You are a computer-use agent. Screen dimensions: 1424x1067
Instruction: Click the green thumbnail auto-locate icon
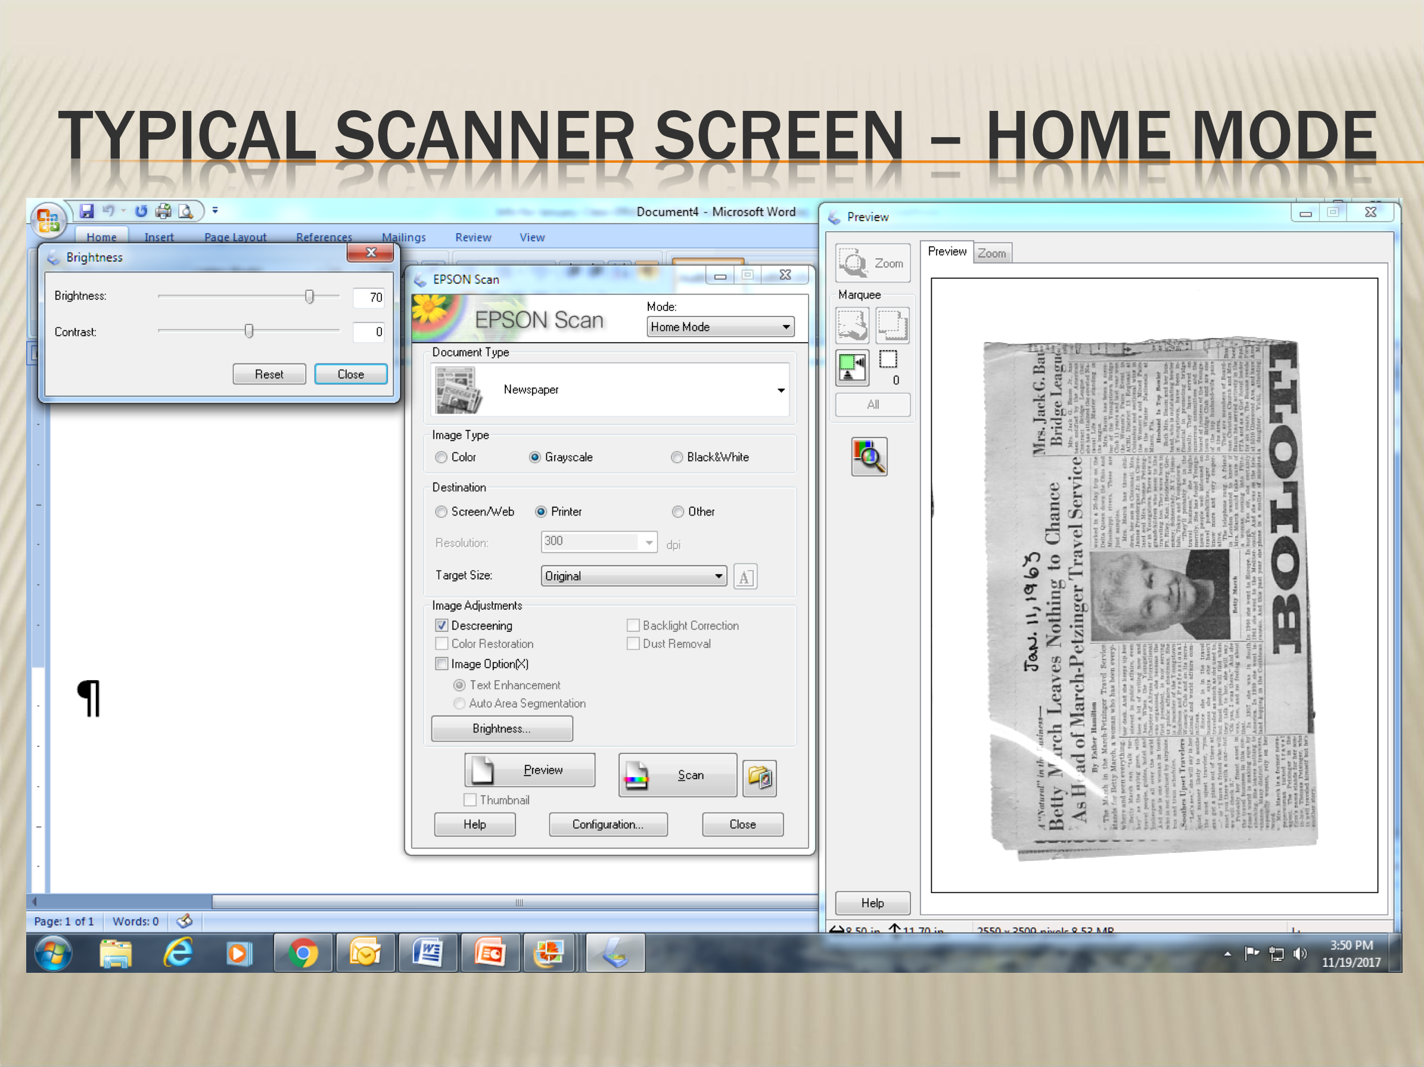coord(851,367)
